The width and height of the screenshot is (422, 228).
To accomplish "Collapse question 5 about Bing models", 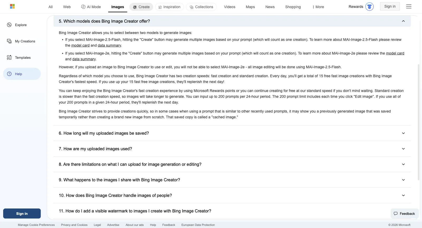I will pyautogui.click(x=232, y=21).
